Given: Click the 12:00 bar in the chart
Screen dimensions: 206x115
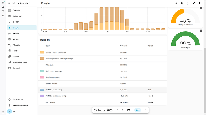Looking at the screenshot, I should 107,18.
